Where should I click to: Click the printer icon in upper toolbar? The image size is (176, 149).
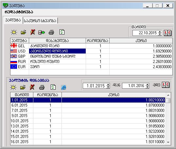click(x=51, y=32)
